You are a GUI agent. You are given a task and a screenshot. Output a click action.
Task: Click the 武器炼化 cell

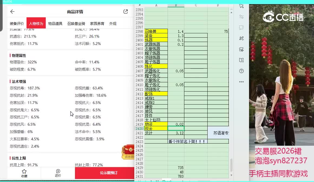[x=156, y=71]
